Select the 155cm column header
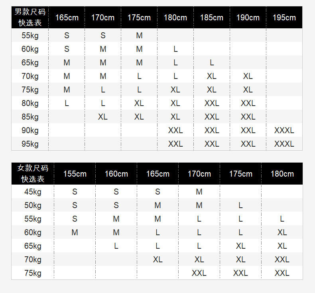 [75, 174]
